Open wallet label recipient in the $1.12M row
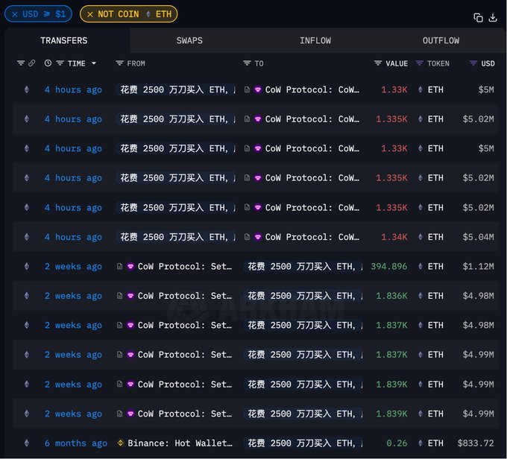Screen dimensions: 507x459 [x=304, y=266]
